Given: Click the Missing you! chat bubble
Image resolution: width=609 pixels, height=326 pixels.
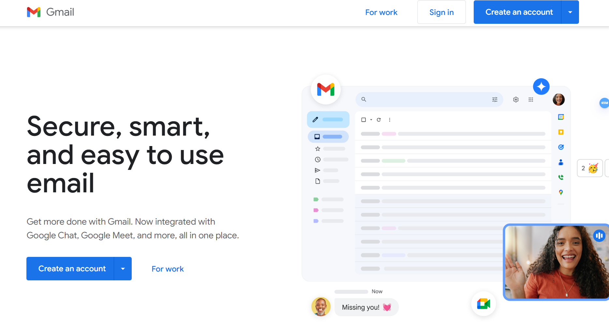Looking at the screenshot, I should (366, 307).
